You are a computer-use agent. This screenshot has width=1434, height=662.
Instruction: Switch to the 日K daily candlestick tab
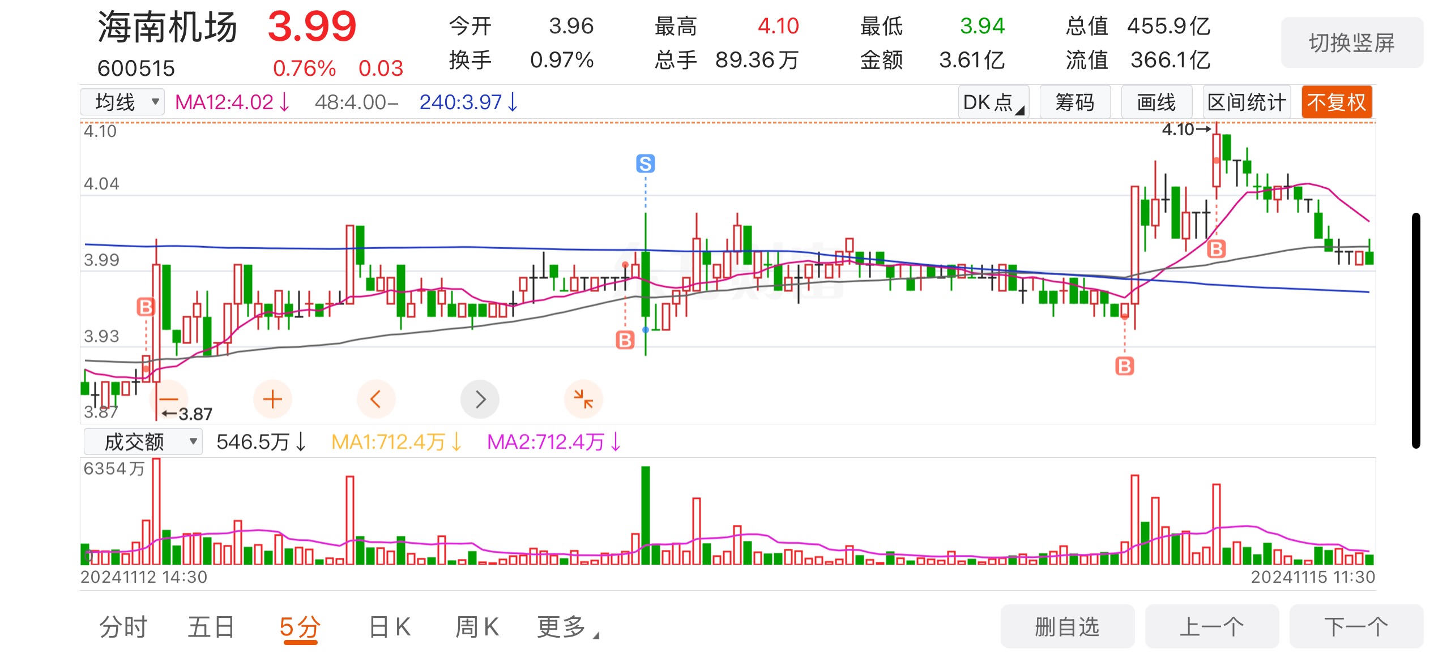pos(388,626)
